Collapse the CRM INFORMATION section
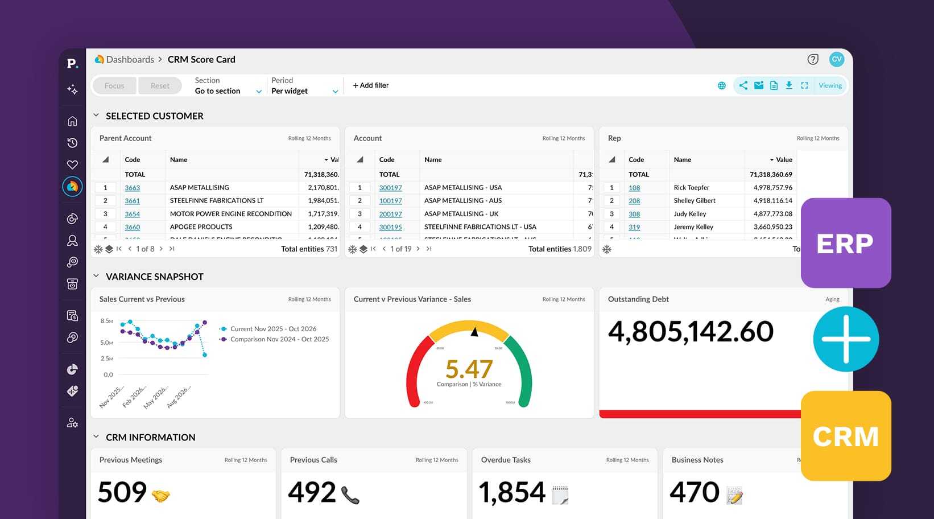 [x=96, y=437]
